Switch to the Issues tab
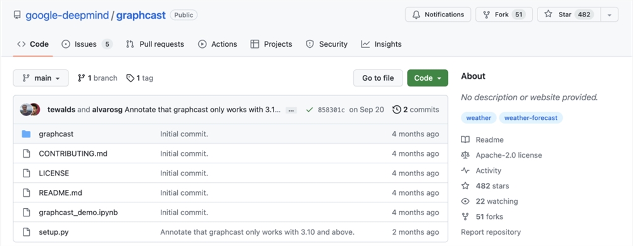633x246 pixels. click(x=86, y=44)
